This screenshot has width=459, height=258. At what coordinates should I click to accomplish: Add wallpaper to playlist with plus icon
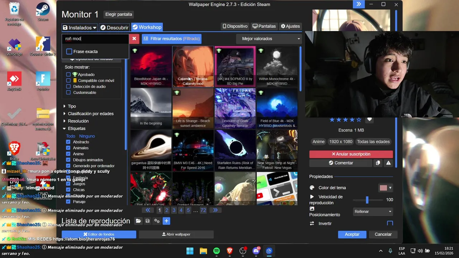(x=166, y=221)
